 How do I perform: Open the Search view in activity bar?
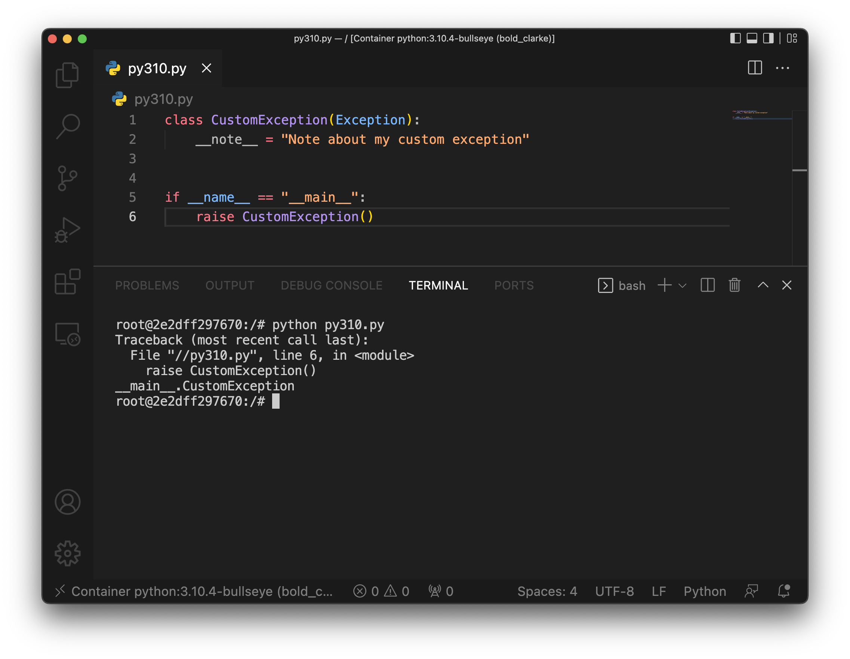[67, 126]
